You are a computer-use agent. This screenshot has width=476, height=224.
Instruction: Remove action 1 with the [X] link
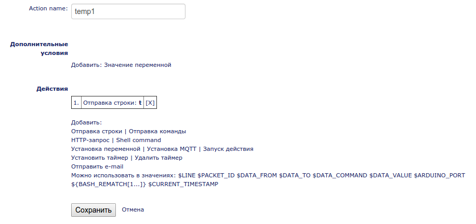pos(150,103)
